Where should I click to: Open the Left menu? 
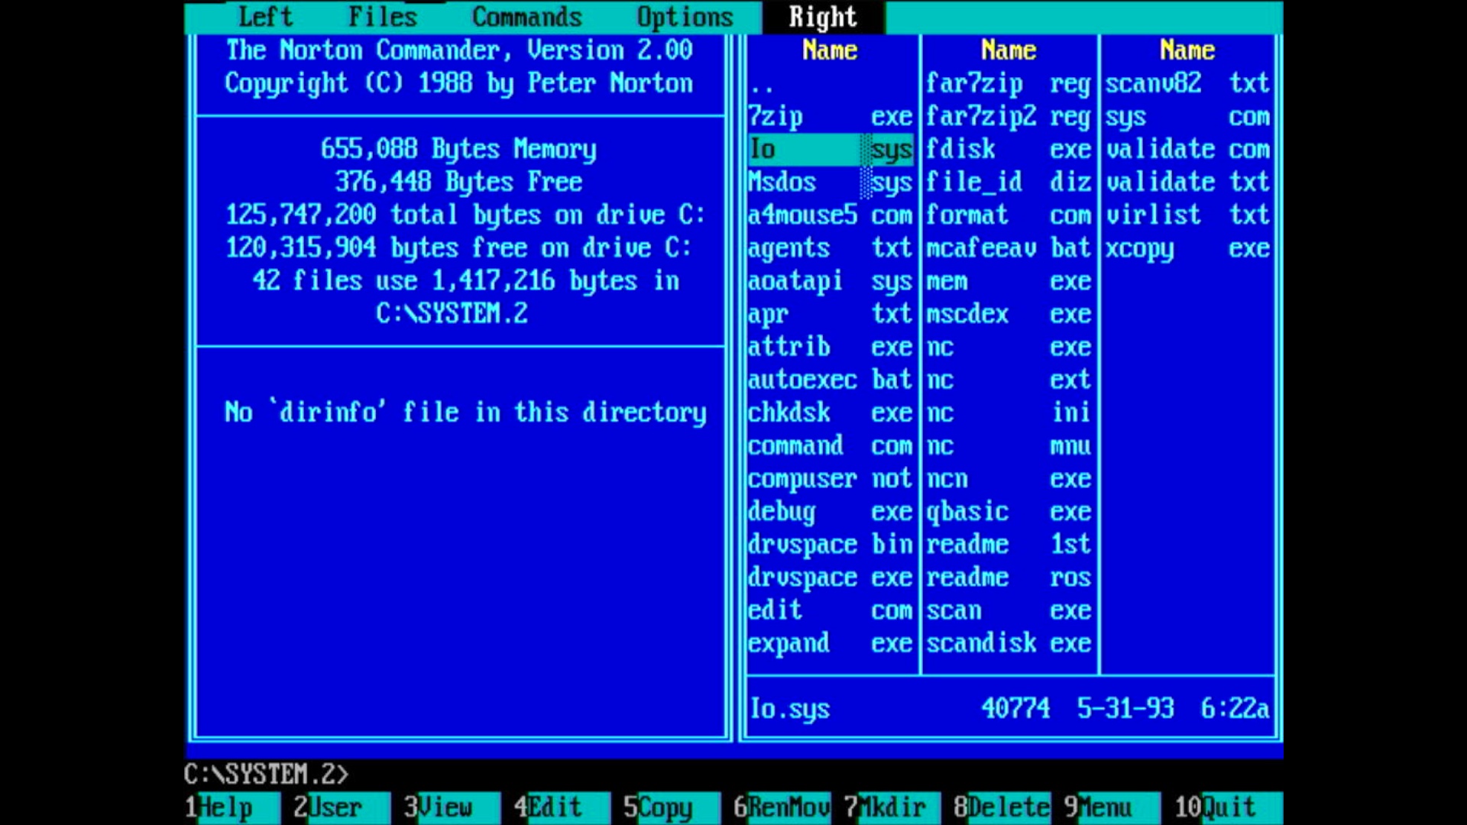tap(264, 17)
